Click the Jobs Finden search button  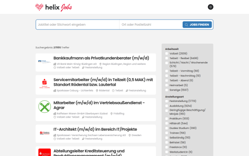pos(197,25)
